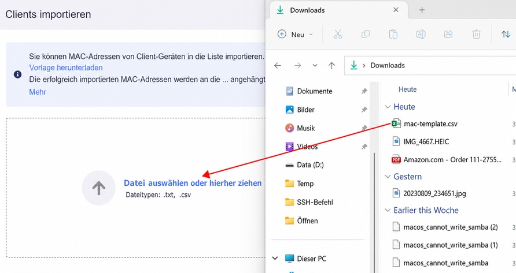The image size is (516, 273).
Task: Unpin Dokumente via its pin icon
Action: 364,91
